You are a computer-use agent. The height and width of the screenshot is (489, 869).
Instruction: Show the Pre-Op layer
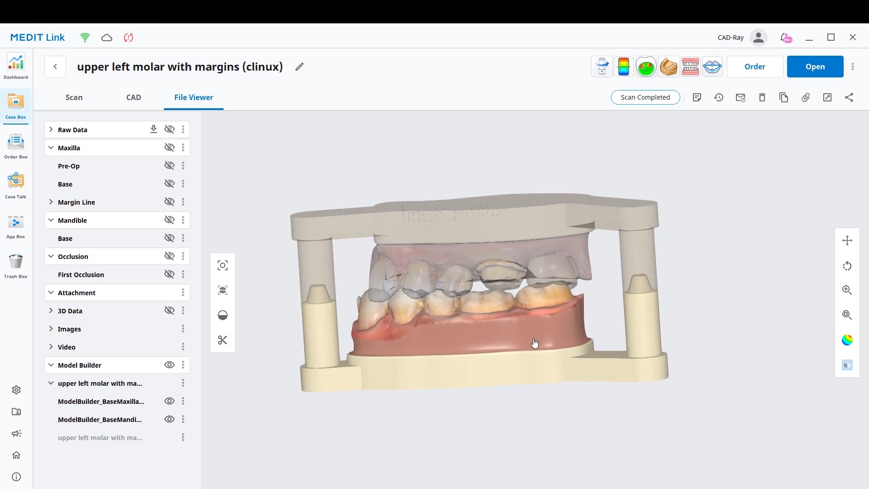169,166
